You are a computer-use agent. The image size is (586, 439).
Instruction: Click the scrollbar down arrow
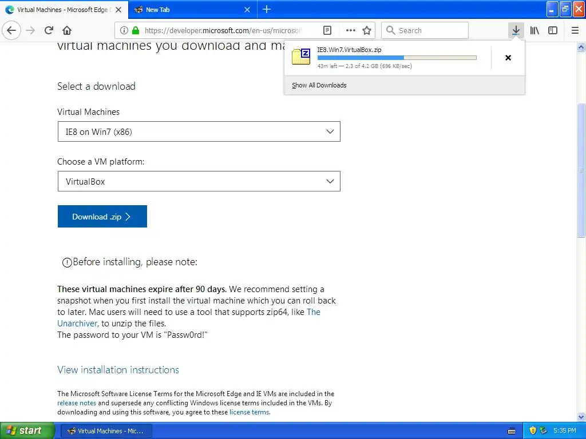pos(581,417)
